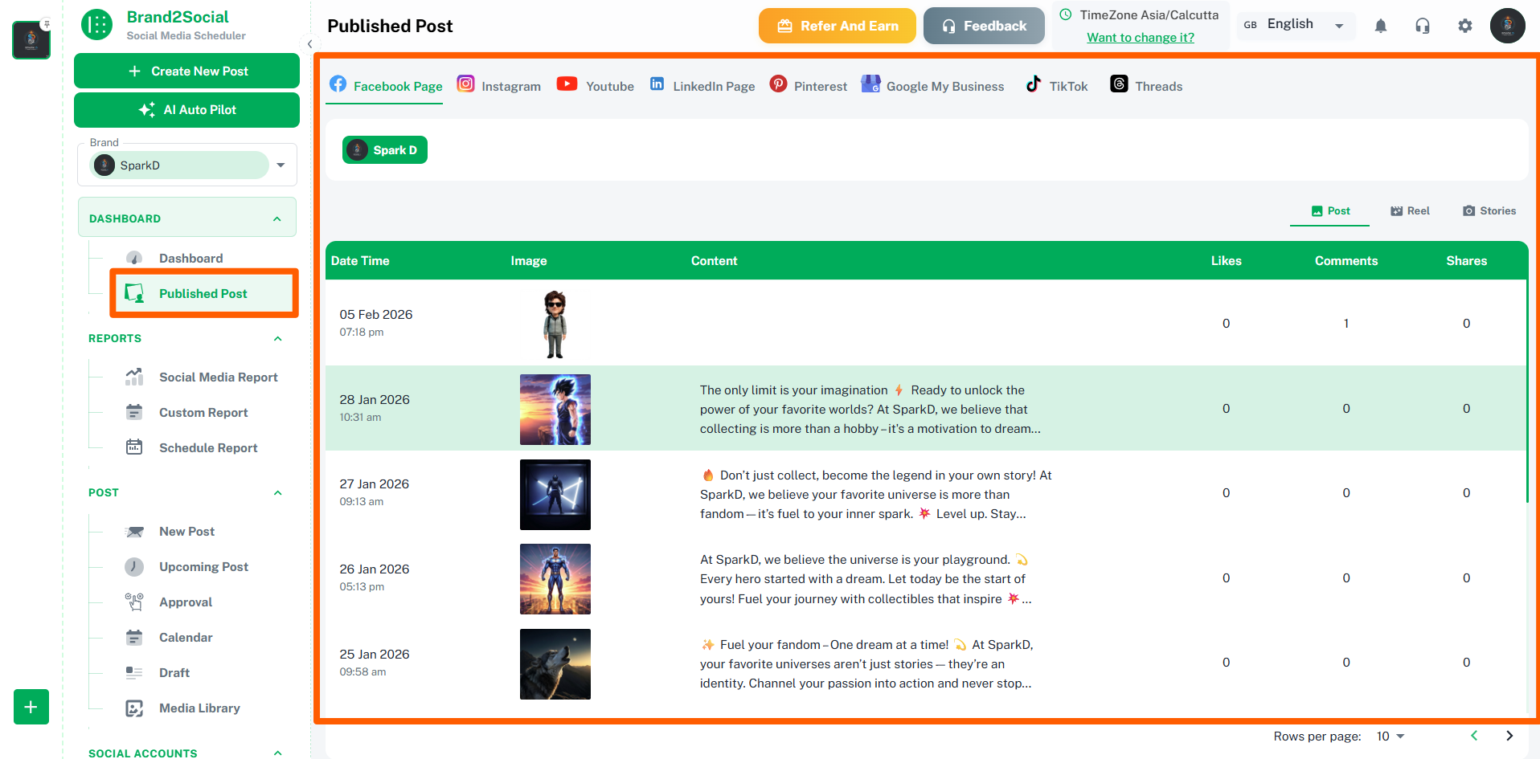Open the Threads channel icon
Image resolution: width=1540 pixels, height=759 pixels.
tap(1118, 84)
